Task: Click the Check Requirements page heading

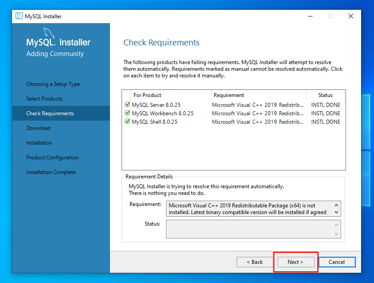Action: coord(161,43)
